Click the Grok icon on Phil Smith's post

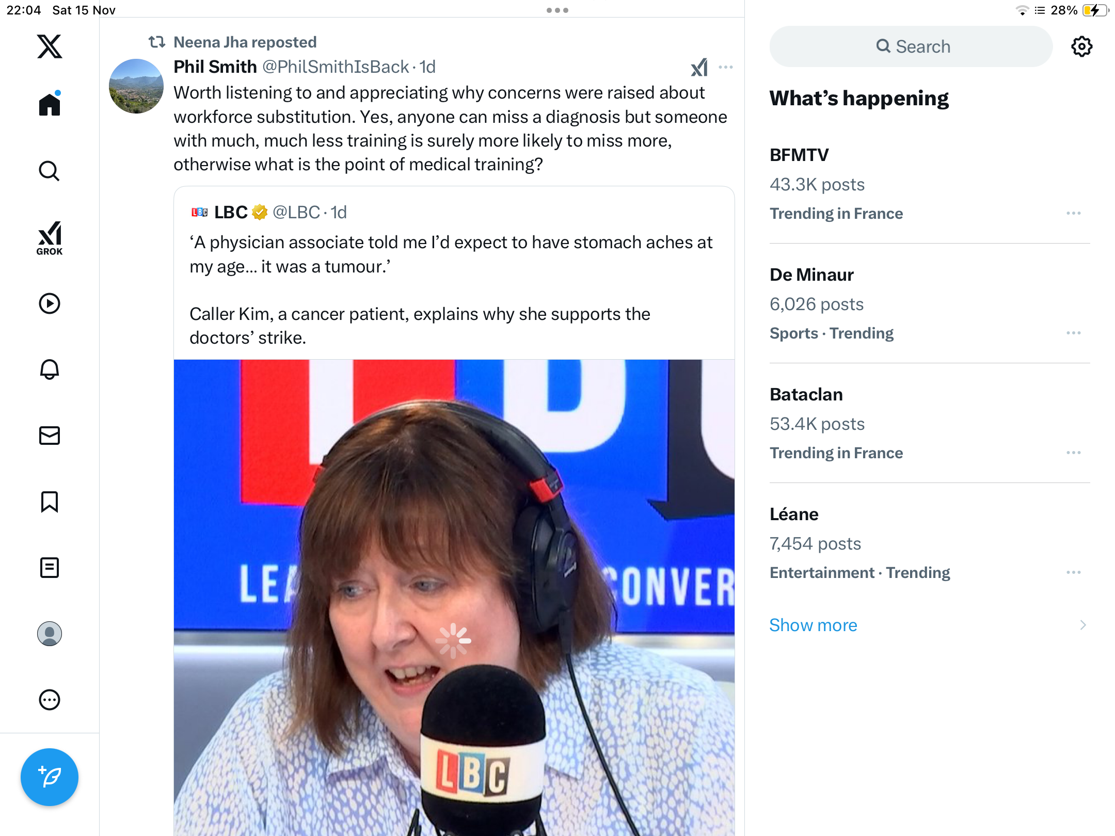(x=699, y=67)
